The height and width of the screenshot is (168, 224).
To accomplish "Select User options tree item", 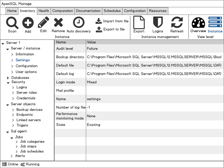I will [26, 72].
